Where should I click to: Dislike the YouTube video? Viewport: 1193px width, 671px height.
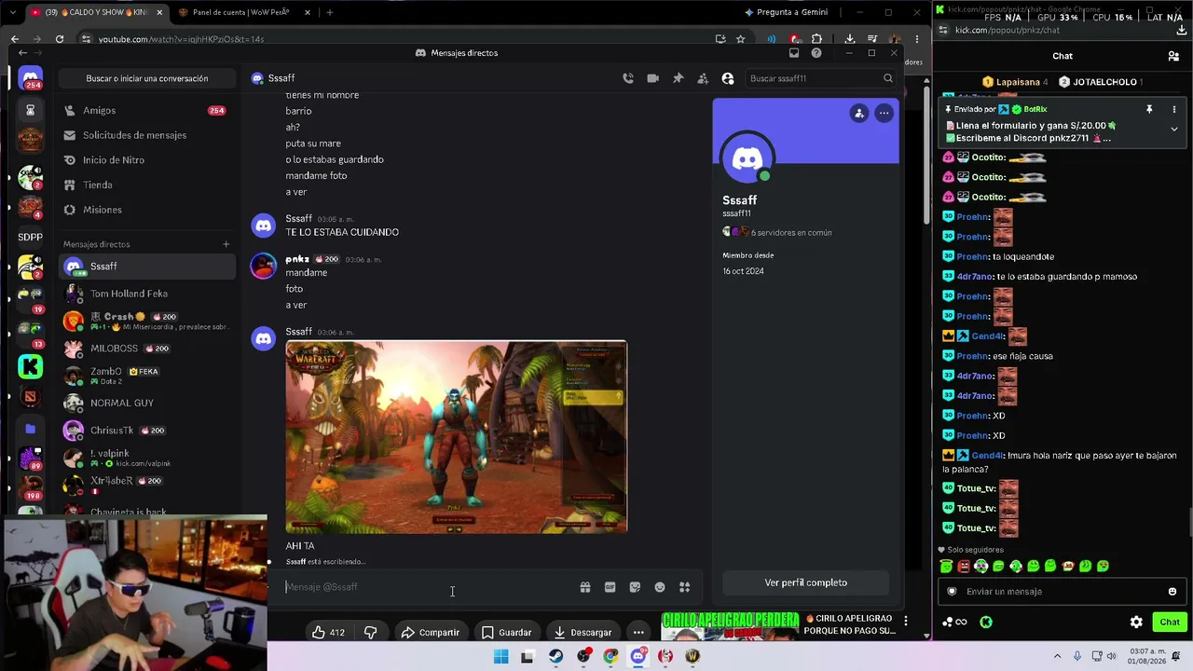(x=370, y=633)
